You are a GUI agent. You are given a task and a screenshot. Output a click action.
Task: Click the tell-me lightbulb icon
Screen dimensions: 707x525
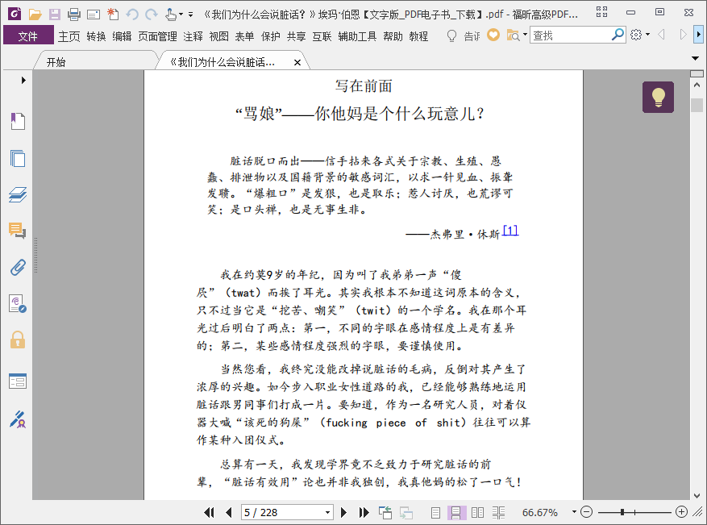click(451, 35)
